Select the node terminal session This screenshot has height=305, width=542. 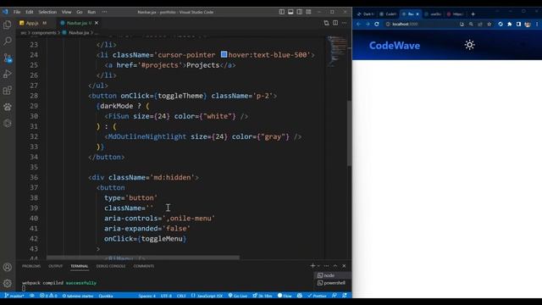(x=332, y=275)
